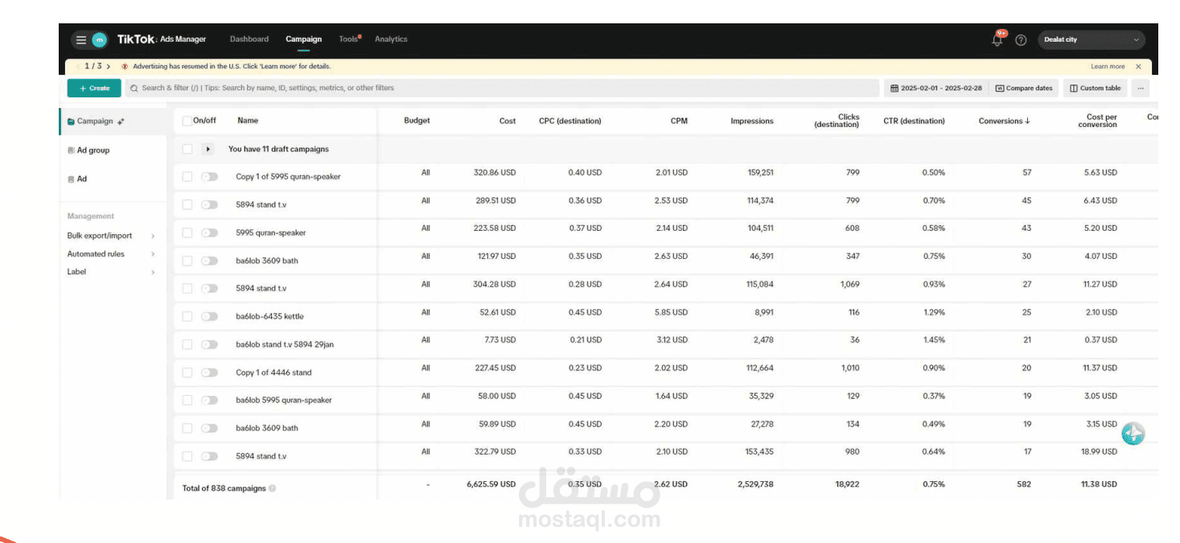Click Compare dates button

(1024, 88)
